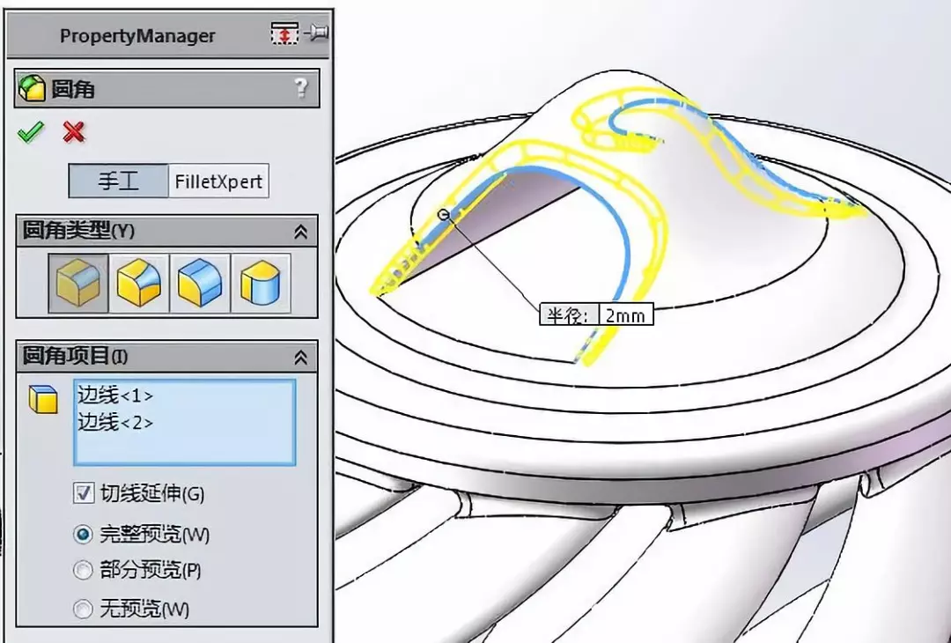951x643 pixels.
Task: Select the 部分预览(P) radio button
Action: click(x=83, y=570)
